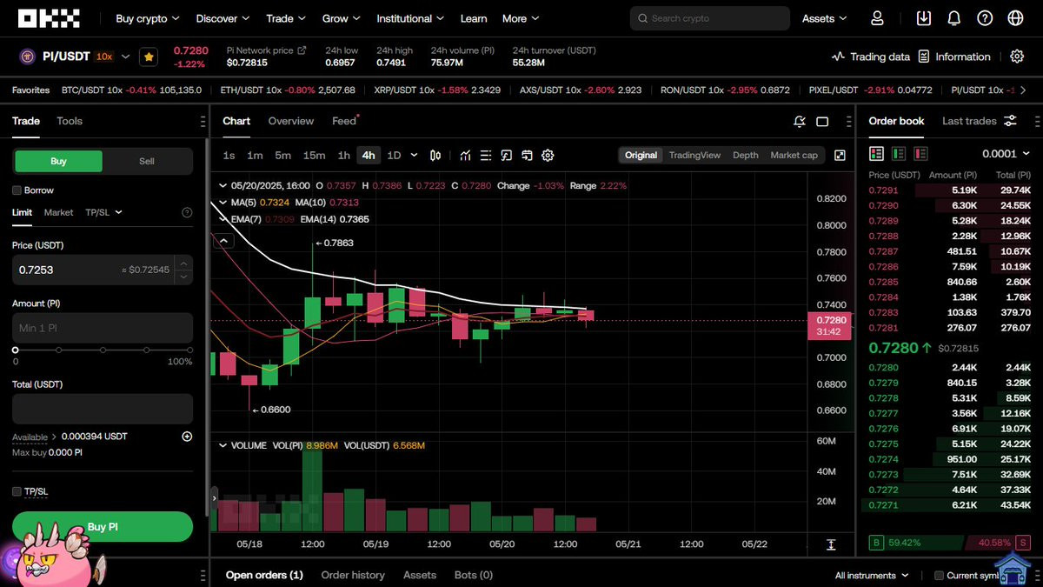Open the Institutional dropdown menu

click(410, 18)
